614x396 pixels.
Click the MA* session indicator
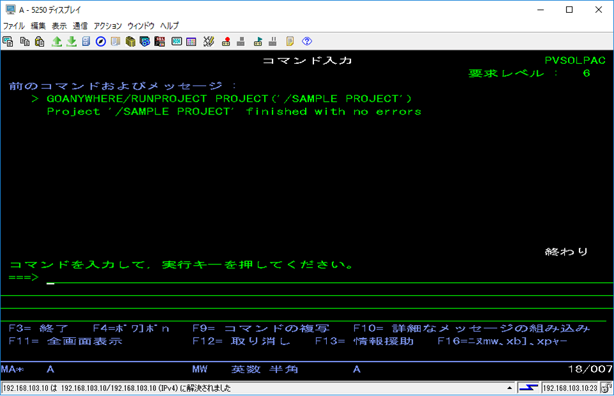(x=13, y=369)
